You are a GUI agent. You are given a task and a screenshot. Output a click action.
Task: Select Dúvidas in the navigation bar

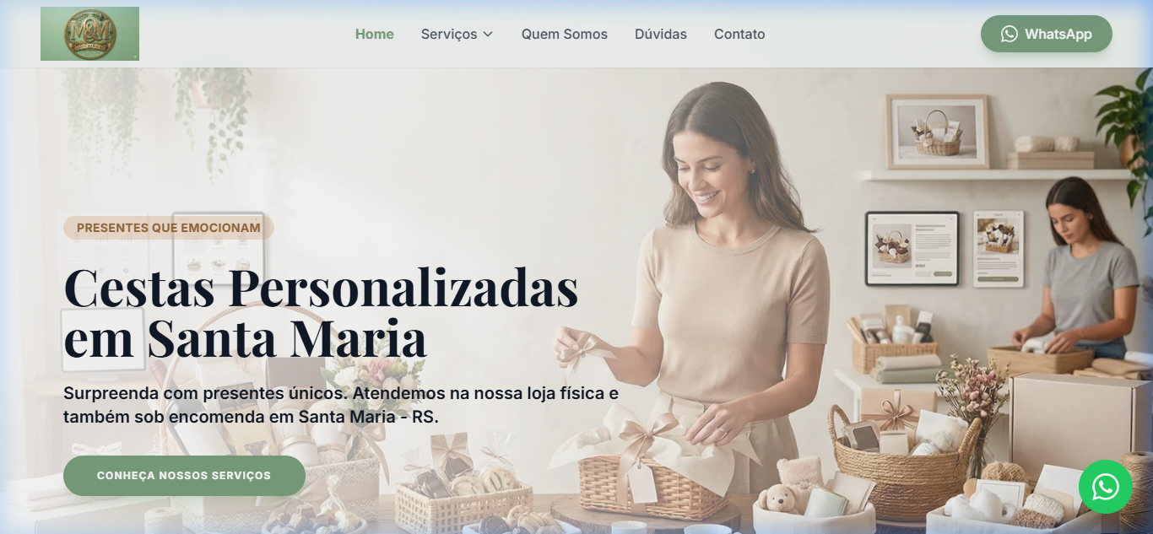[661, 35]
